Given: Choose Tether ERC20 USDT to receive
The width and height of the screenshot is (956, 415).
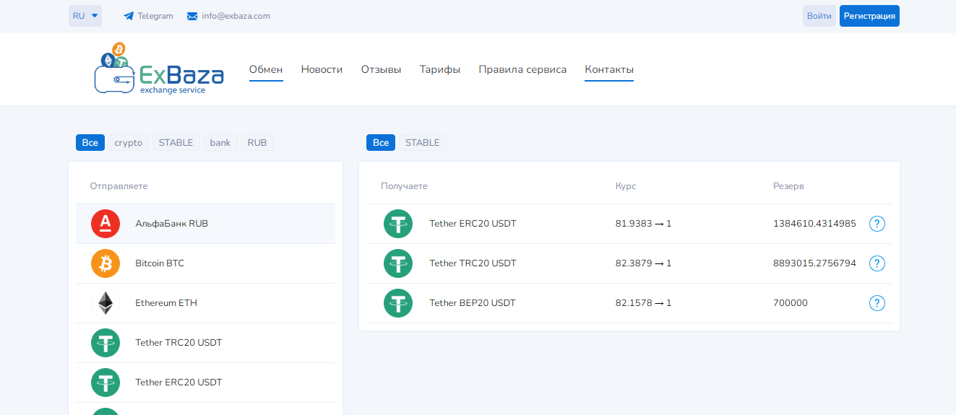Looking at the screenshot, I should [x=629, y=224].
